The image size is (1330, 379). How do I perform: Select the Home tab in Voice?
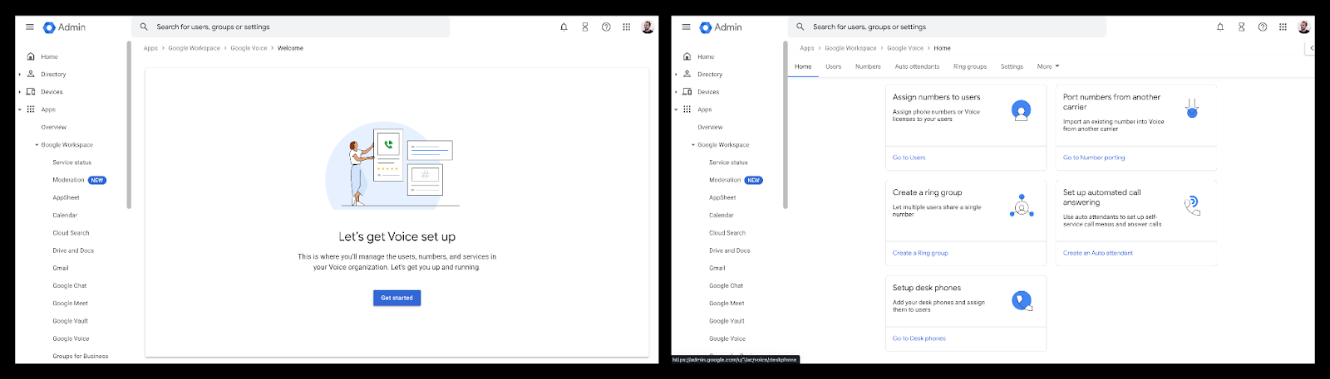click(x=803, y=66)
